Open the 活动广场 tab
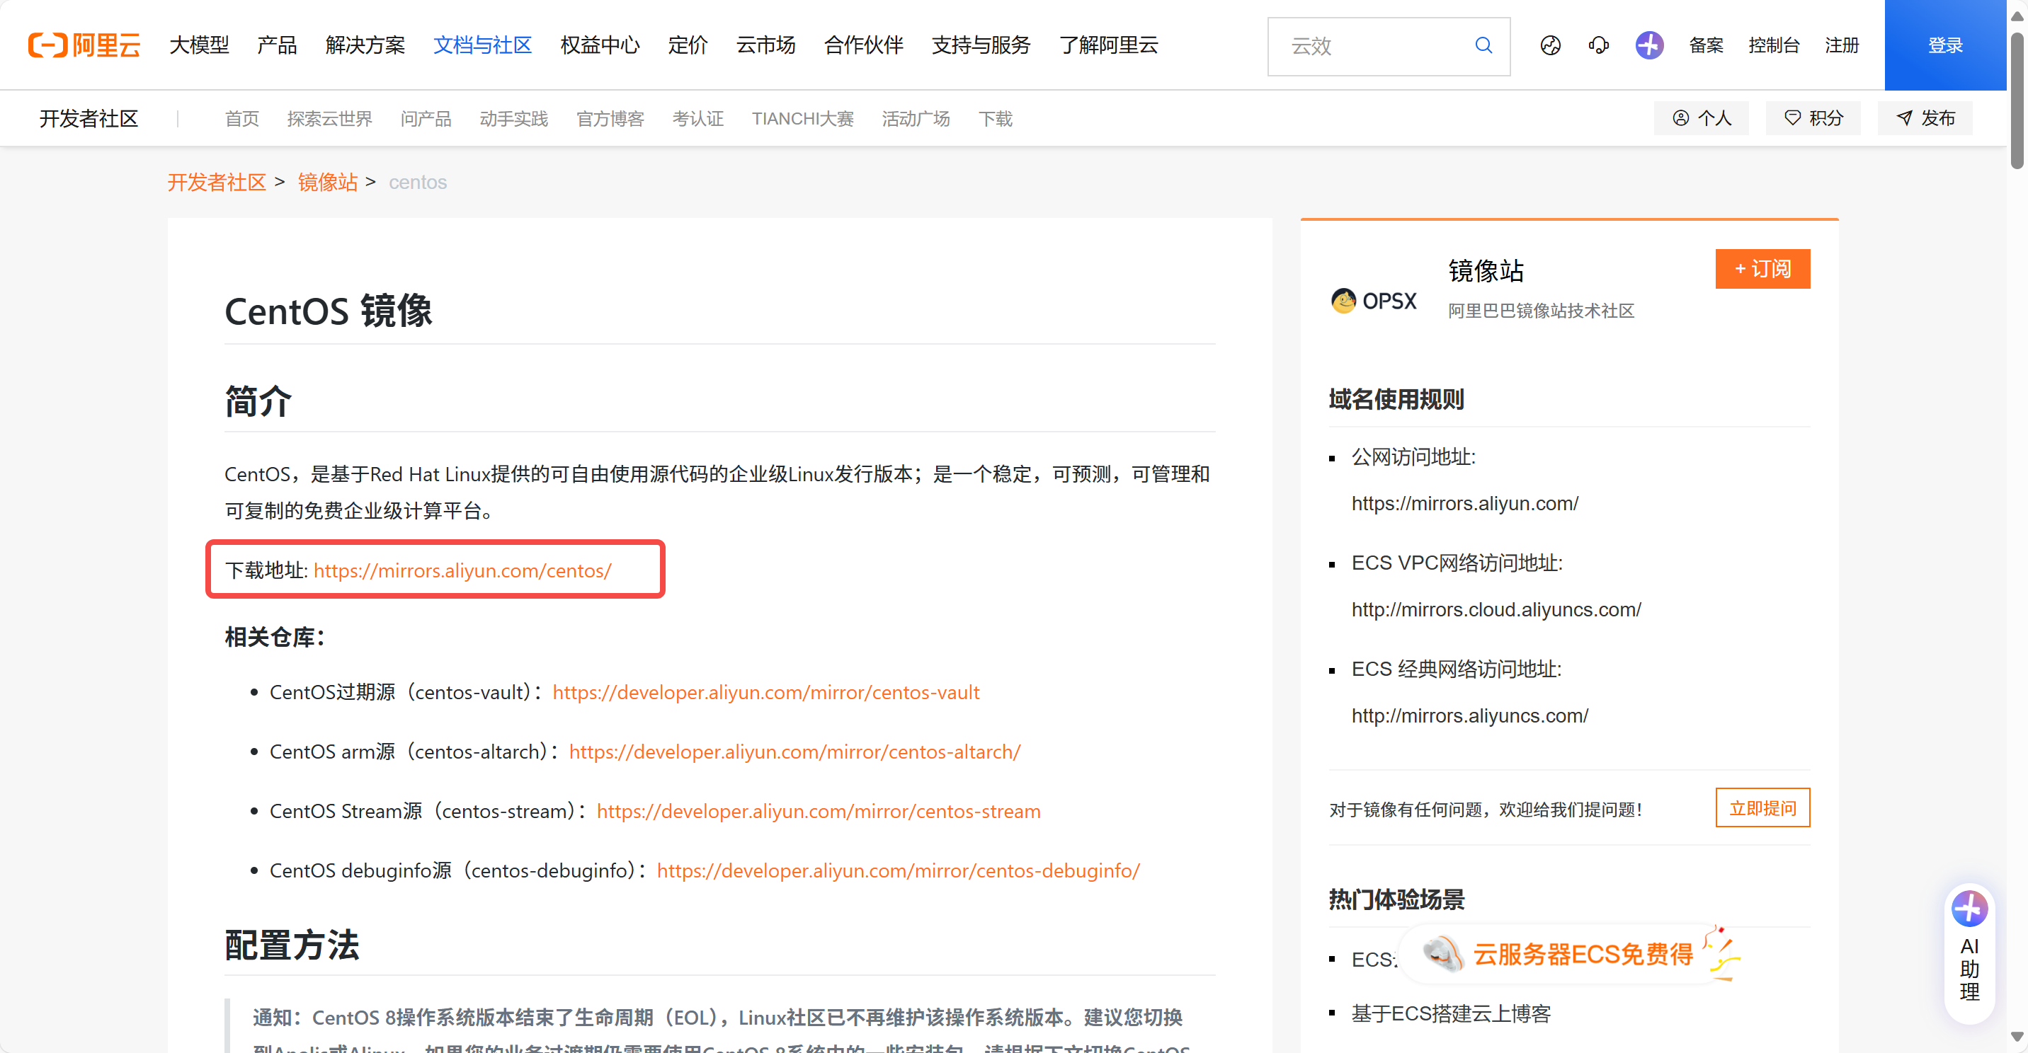This screenshot has width=2028, height=1053. click(x=916, y=119)
